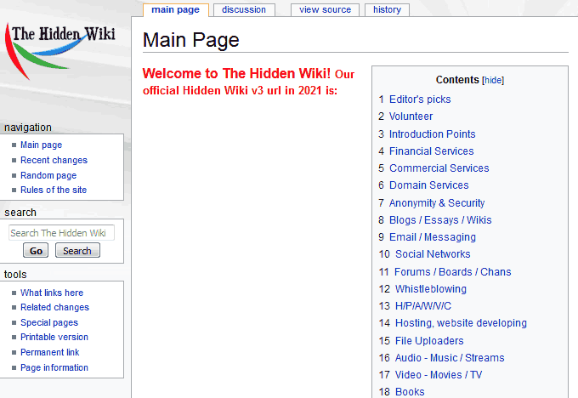
Task: Jump to Anonymity & Security section
Action: [437, 203]
